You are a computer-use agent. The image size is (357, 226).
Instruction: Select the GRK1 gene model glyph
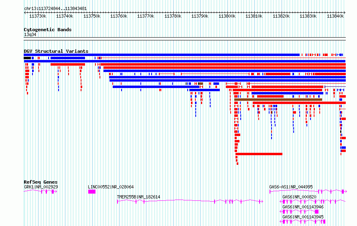coord(41,192)
